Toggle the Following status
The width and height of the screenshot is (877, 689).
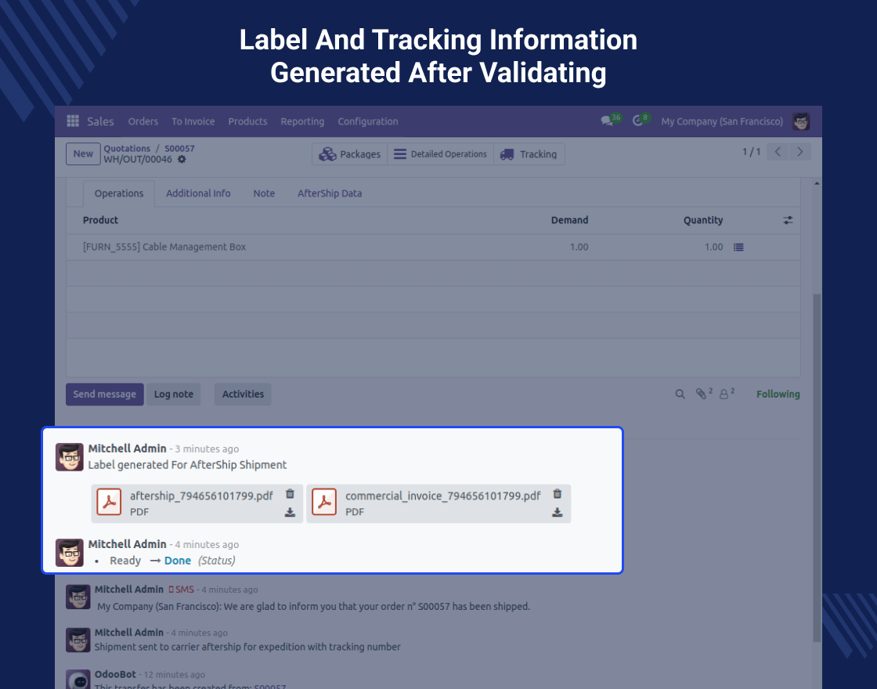coord(778,395)
